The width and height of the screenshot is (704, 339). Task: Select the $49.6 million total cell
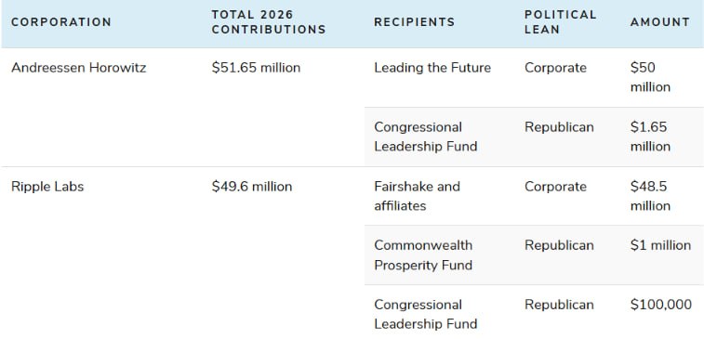tap(252, 187)
